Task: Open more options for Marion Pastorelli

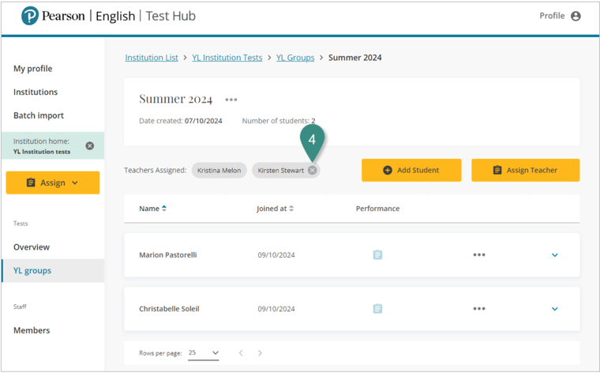Action: (x=479, y=255)
